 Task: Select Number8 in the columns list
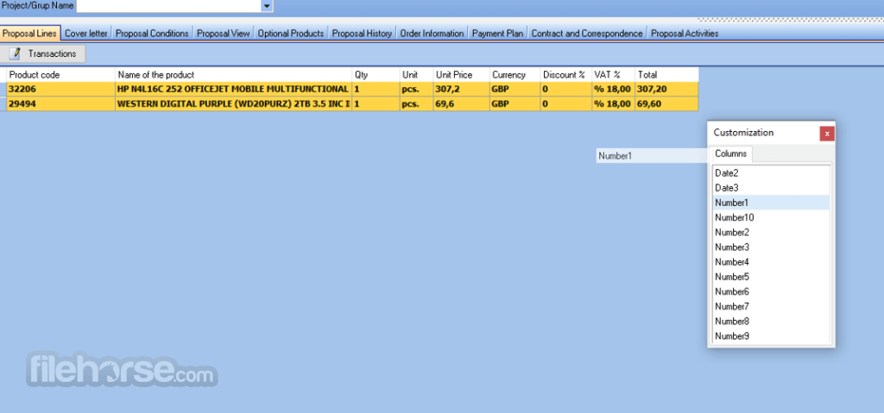(771, 321)
